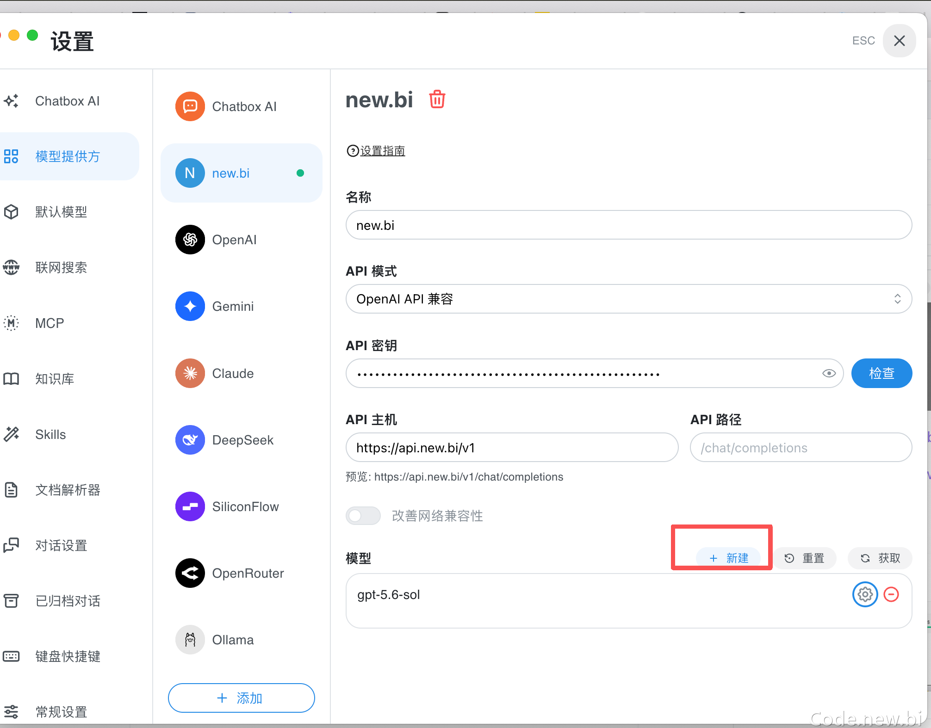Close the settings dialog with the X button
The image size is (931, 728).
point(899,41)
